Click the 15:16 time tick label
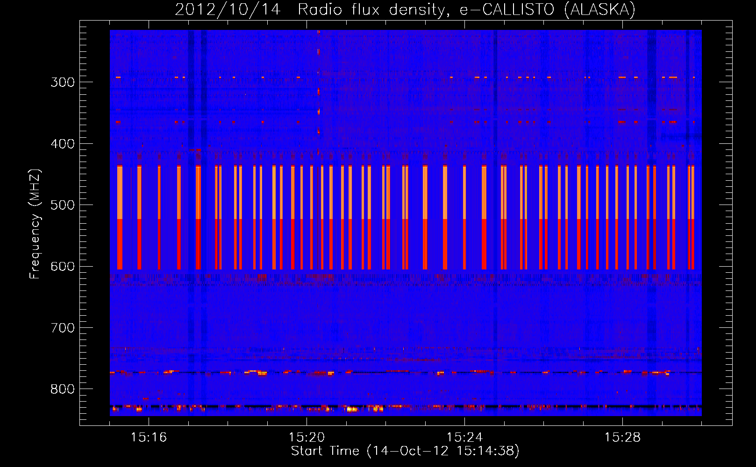Image resolution: width=756 pixels, height=467 pixels. click(x=149, y=438)
